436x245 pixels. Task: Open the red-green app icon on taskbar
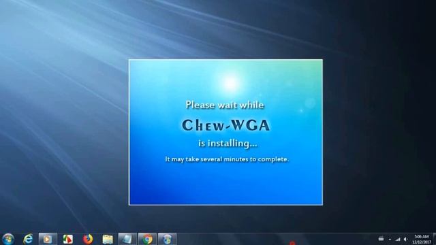point(67,239)
